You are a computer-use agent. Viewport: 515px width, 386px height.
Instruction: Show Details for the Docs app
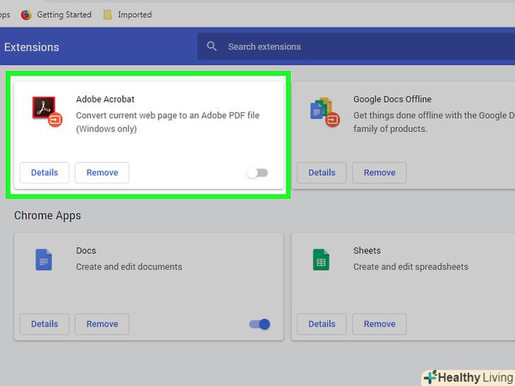[45, 324]
